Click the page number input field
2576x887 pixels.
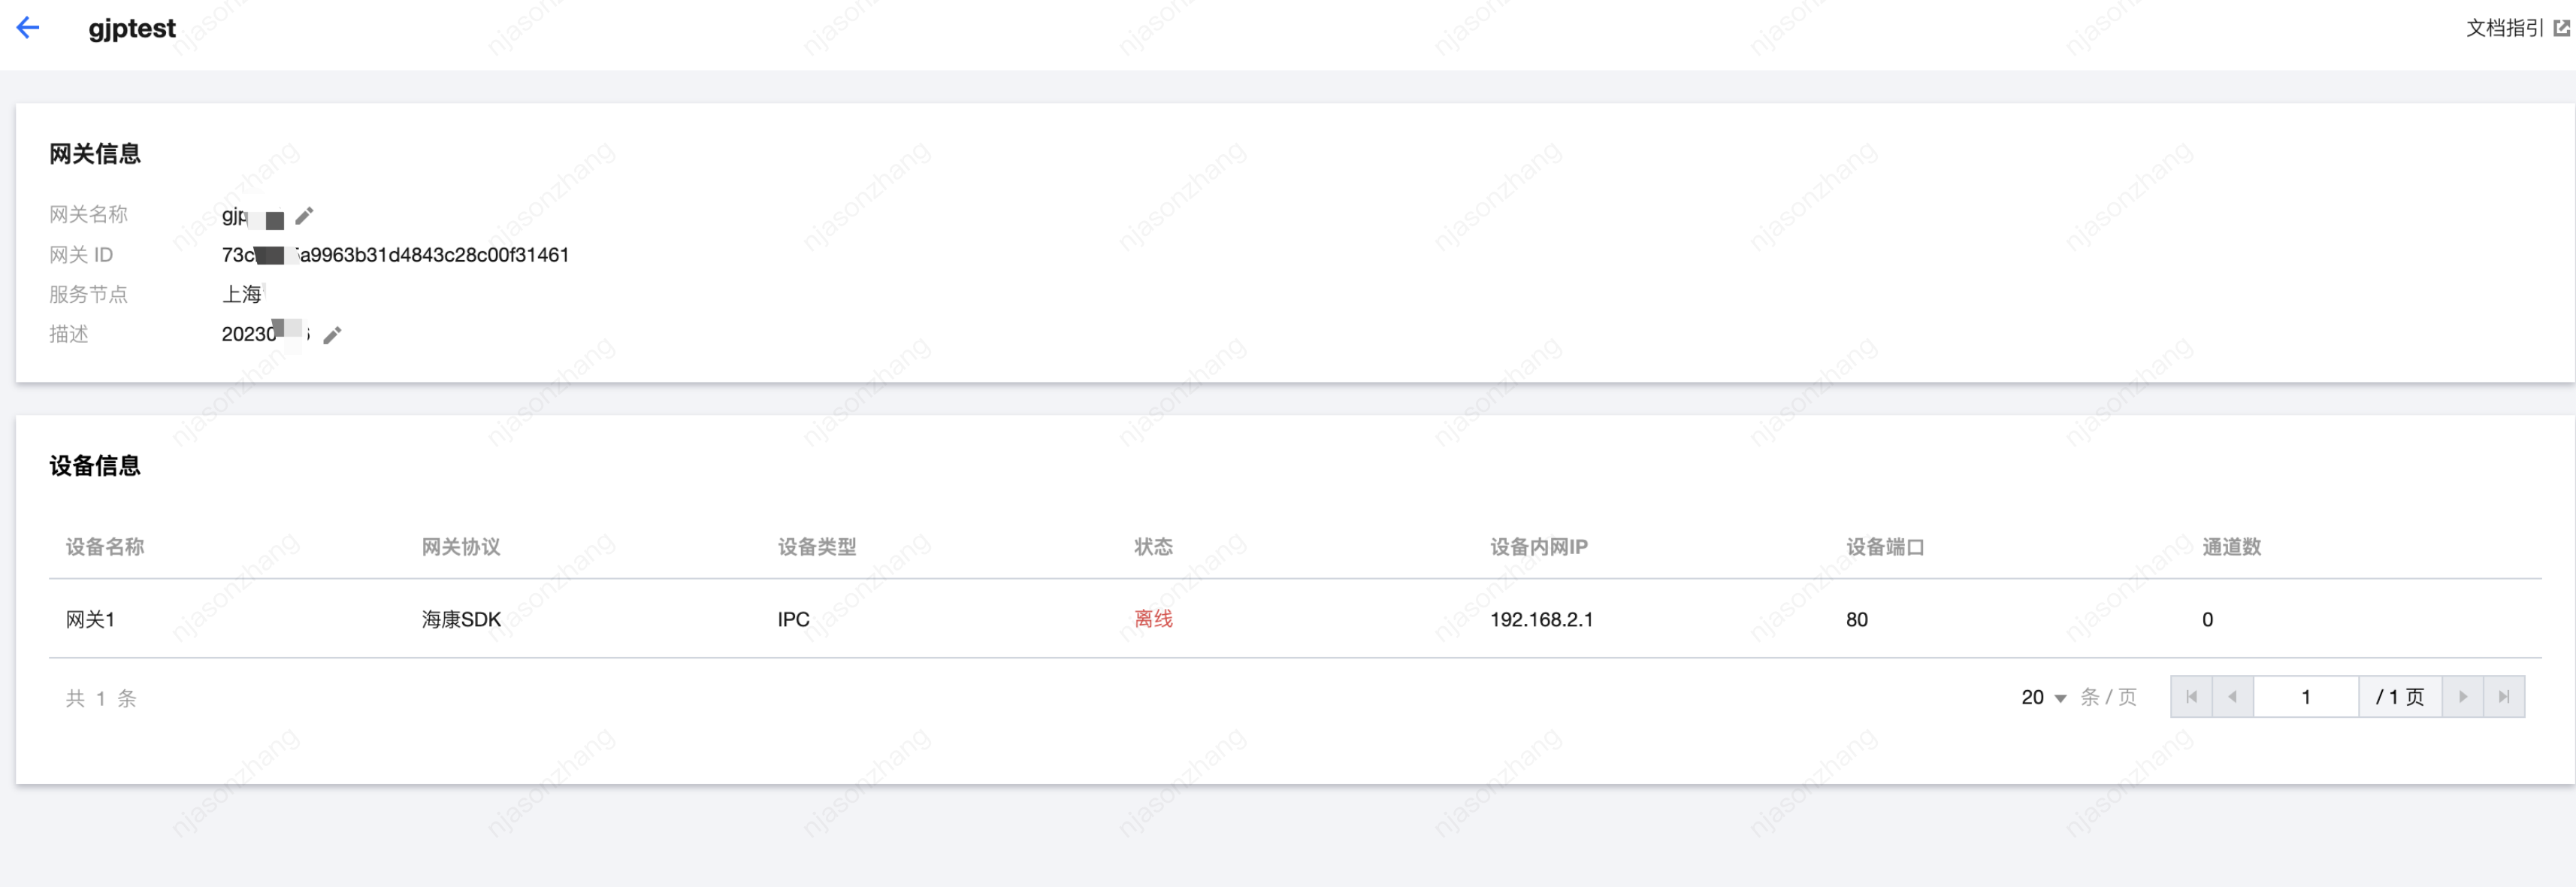coord(2305,697)
